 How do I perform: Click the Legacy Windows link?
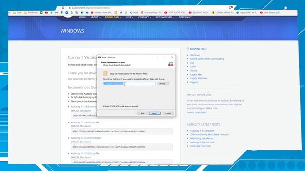pyautogui.click(x=199, y=78)
